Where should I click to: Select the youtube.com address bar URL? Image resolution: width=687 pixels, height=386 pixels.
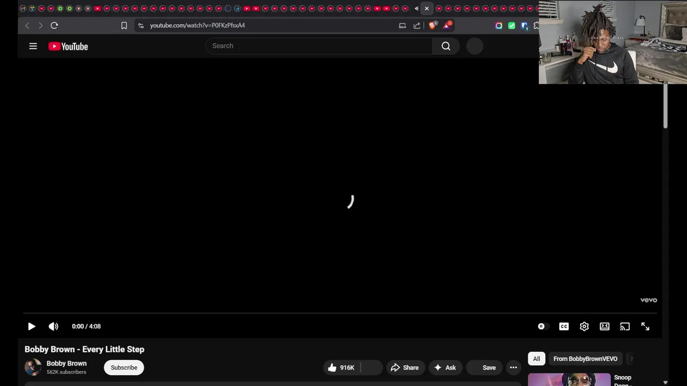pyautogui.click(x=198, y=25)
